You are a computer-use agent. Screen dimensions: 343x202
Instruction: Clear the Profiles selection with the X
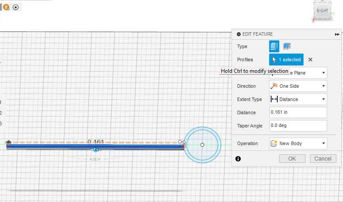(310, 60)
